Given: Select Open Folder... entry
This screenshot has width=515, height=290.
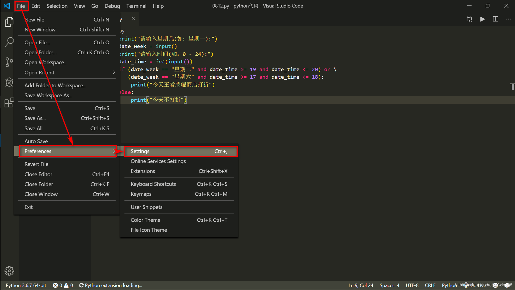Looking at the screenshot, I should pos(67,52).
